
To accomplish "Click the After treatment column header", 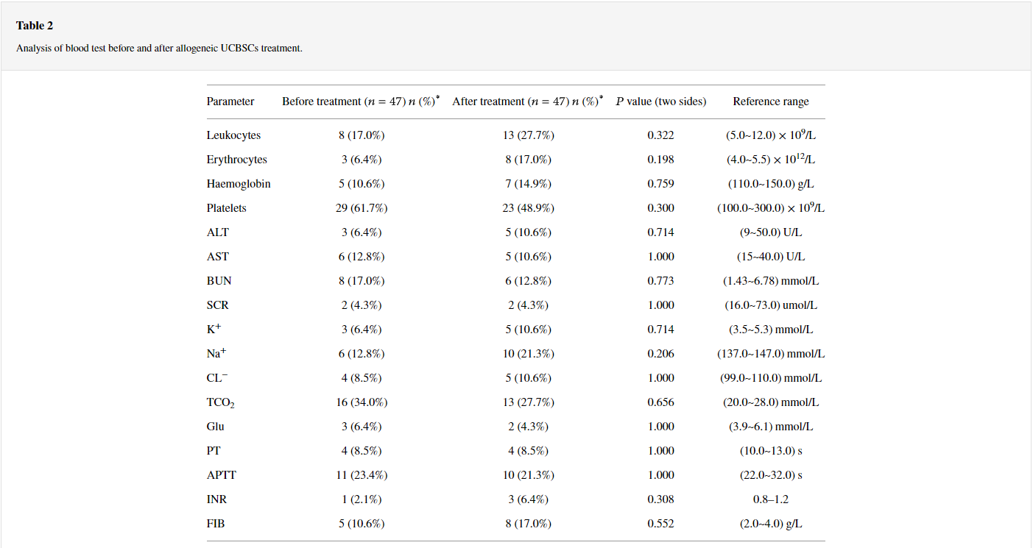I will pyautogui.click(x=527, y=102).
